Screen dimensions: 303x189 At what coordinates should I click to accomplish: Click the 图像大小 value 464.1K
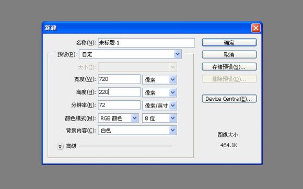[x=229, y=145]
